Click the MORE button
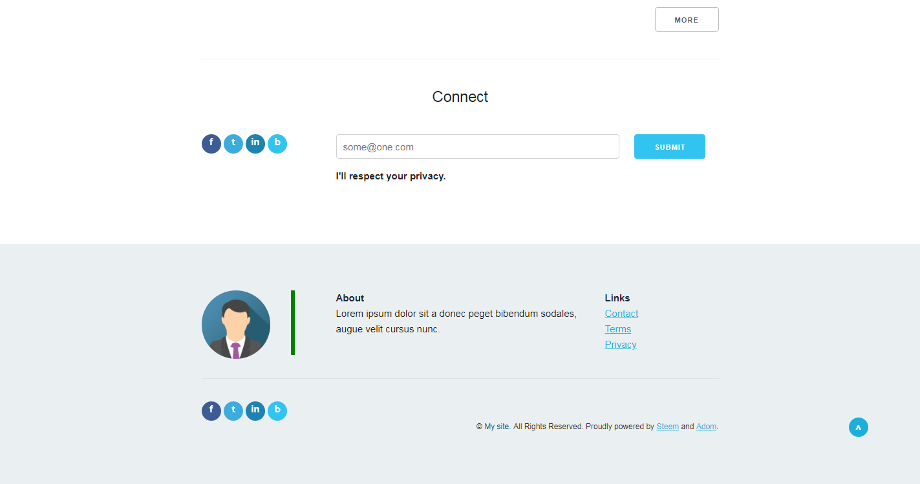This screenshot has width=920, height=484. click(687, 19)
